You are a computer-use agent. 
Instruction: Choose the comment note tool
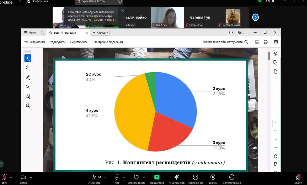pyautogui.click(x=28, y=68)
